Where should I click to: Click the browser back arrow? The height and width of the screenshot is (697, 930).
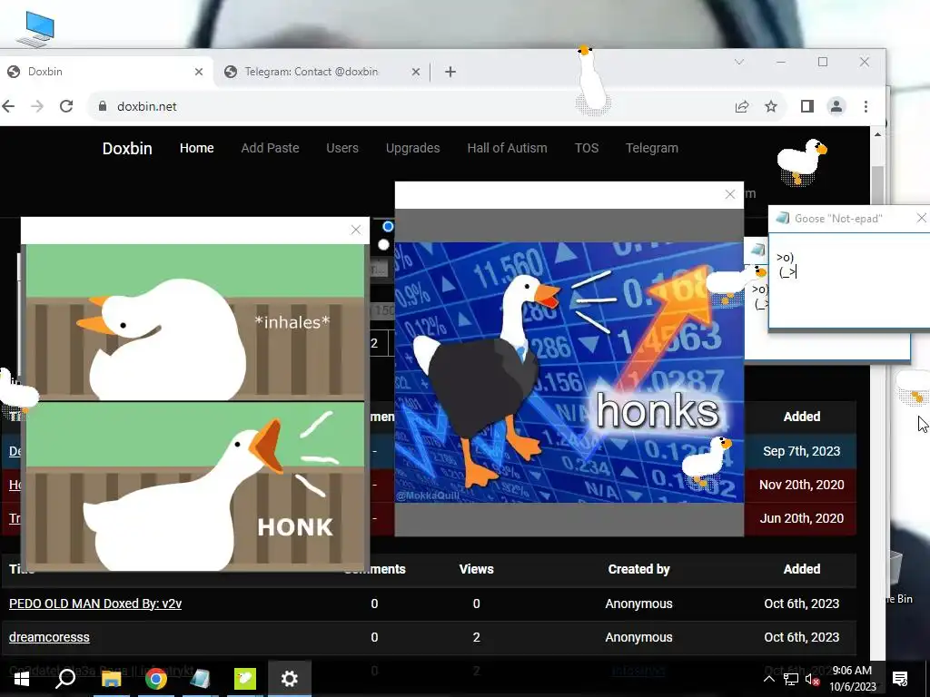point(8,106)
